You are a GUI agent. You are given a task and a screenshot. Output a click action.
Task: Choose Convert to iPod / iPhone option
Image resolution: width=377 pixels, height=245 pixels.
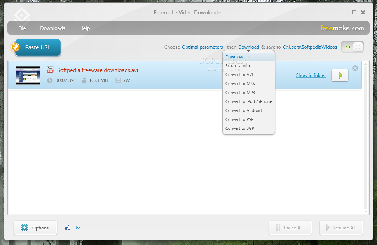(249, 101)
